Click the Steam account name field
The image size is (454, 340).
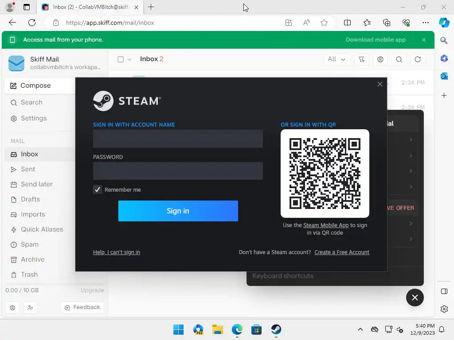pos(178,139)
